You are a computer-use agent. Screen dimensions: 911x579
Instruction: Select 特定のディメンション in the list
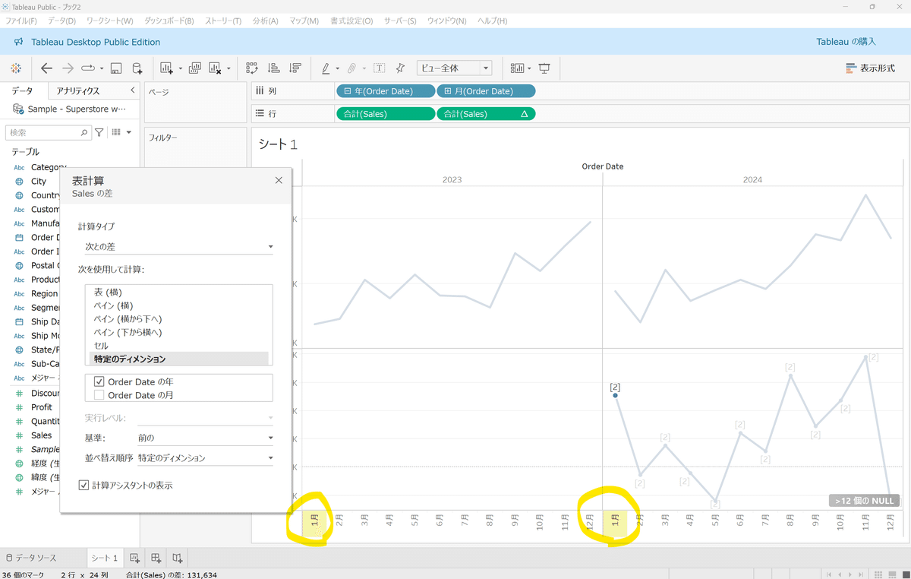coord(179,359)
